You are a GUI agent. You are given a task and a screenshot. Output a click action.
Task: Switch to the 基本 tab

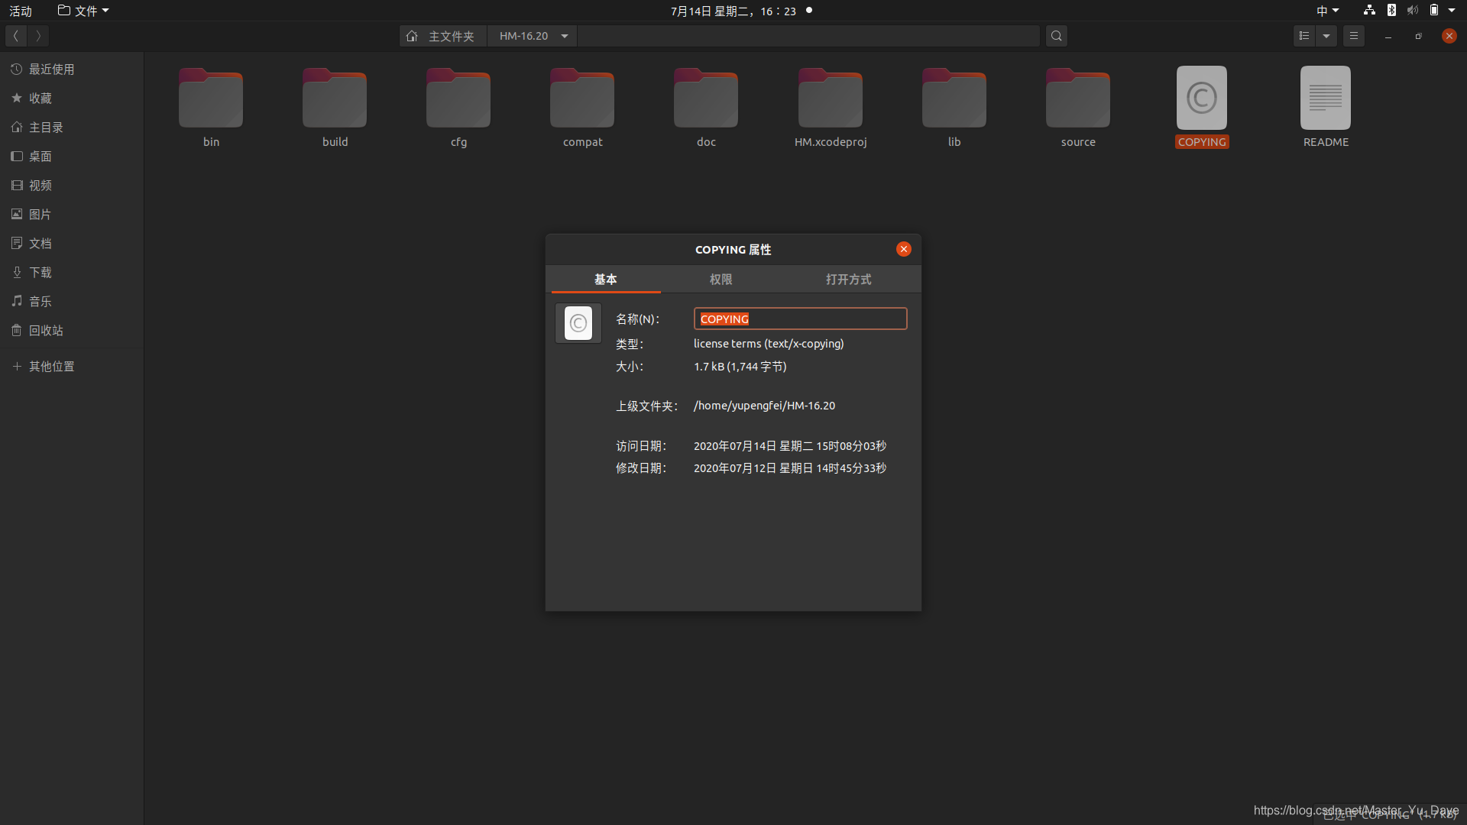606,279
